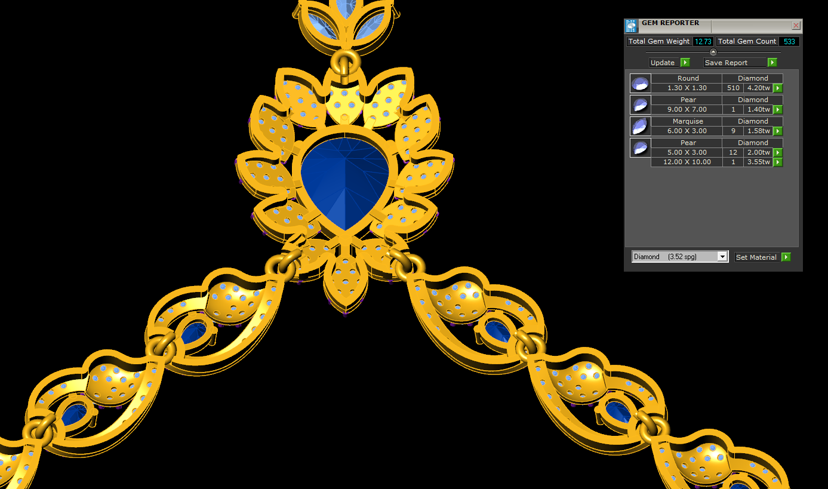Click the 1.30 X 1.30 size cell
This screenshot has height=489, width=828.
click(687, 88)
